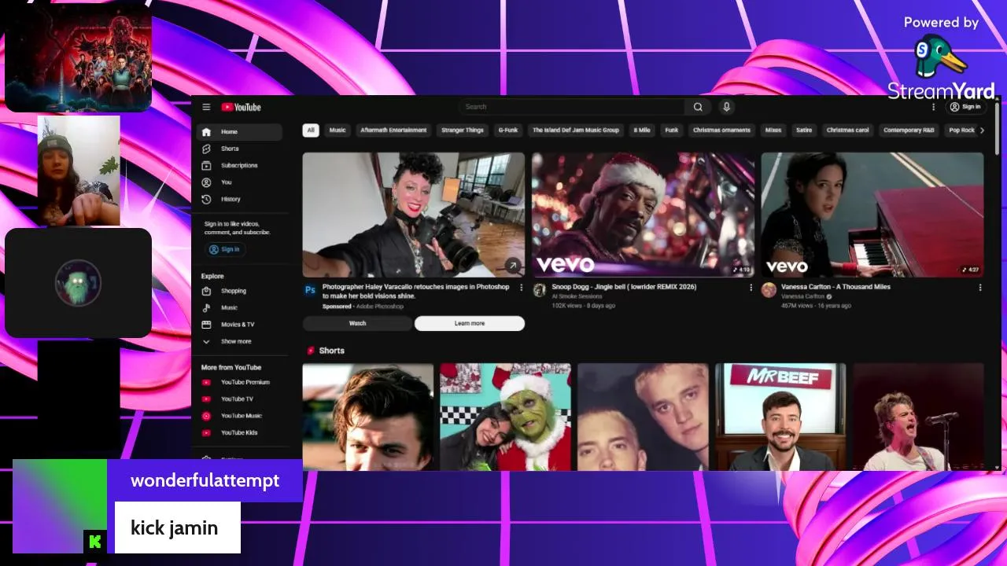Select the All filter chip

click(x=311, y=130)
